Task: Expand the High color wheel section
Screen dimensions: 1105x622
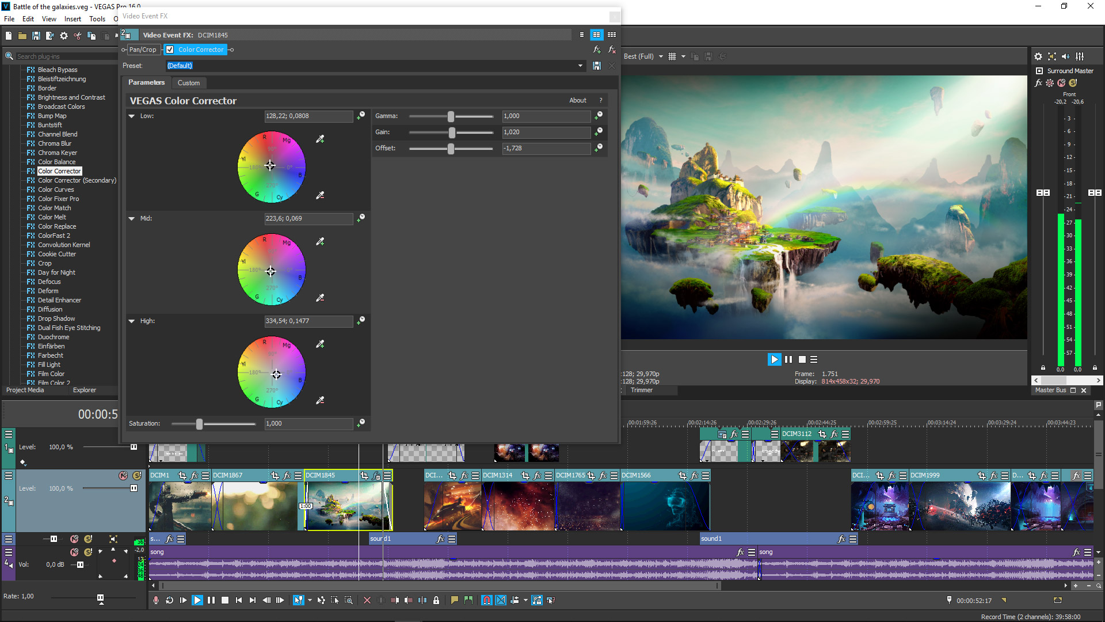Action: (133, 320)
